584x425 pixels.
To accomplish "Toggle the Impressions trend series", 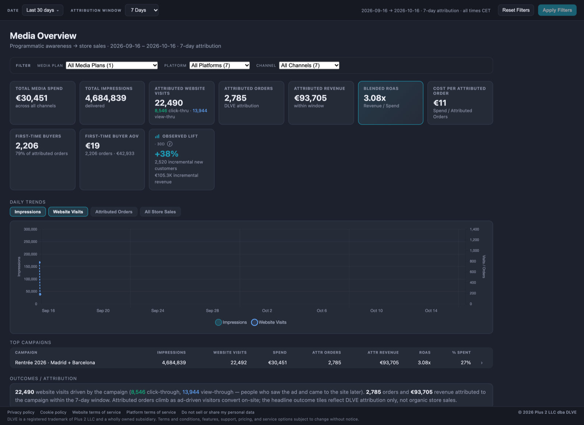I will pyautogui.click(x=28, y=212).
